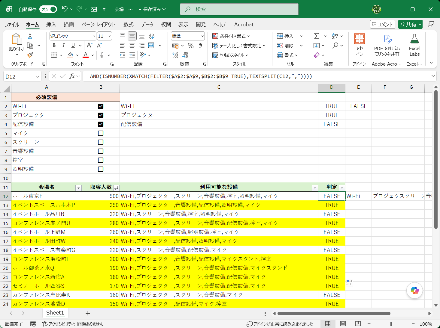Open the ファイル tab
This screenshot has height=328, width=440.
pos(12,25)
